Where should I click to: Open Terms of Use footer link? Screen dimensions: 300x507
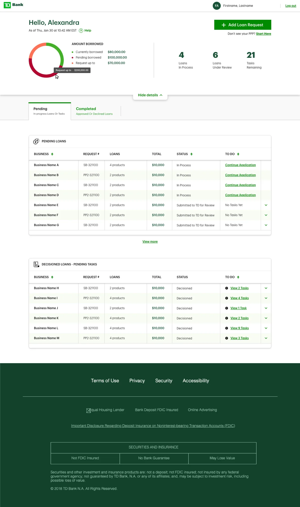[105, 381]
